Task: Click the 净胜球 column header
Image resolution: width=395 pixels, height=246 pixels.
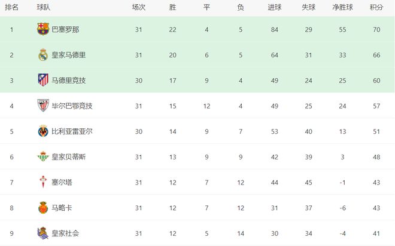Action: [x=344, y=8]
